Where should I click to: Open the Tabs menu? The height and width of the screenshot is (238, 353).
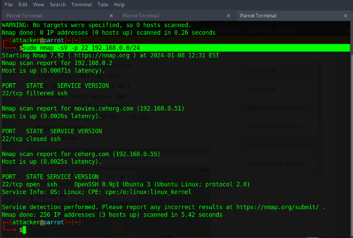(x=103, y=4)
